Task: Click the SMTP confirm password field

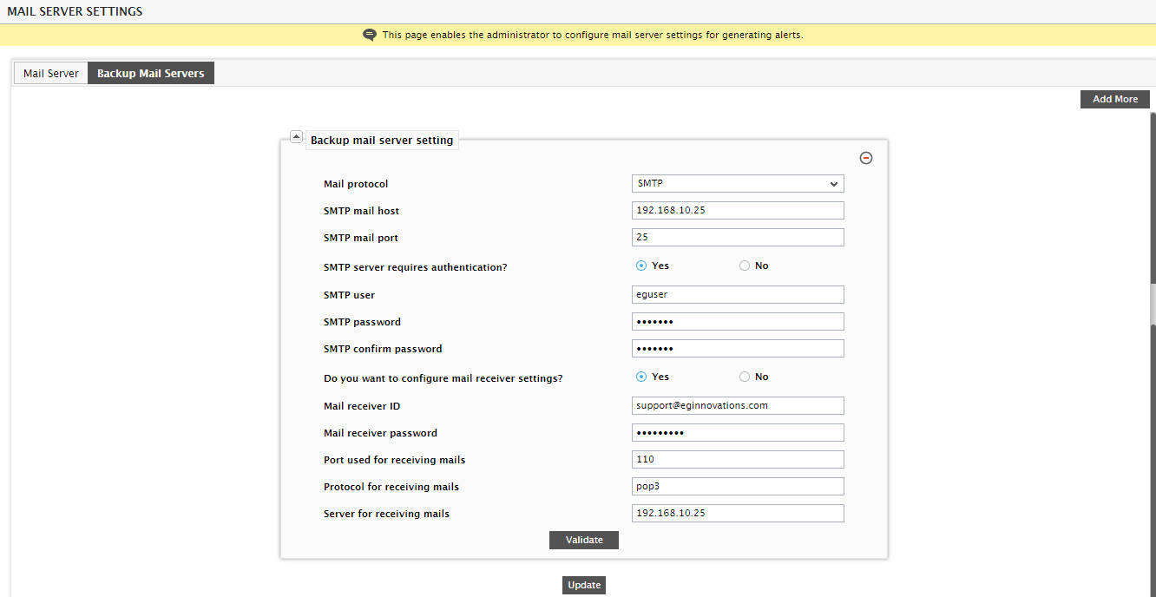Action: pyautogui.click(x=738, y=349)
